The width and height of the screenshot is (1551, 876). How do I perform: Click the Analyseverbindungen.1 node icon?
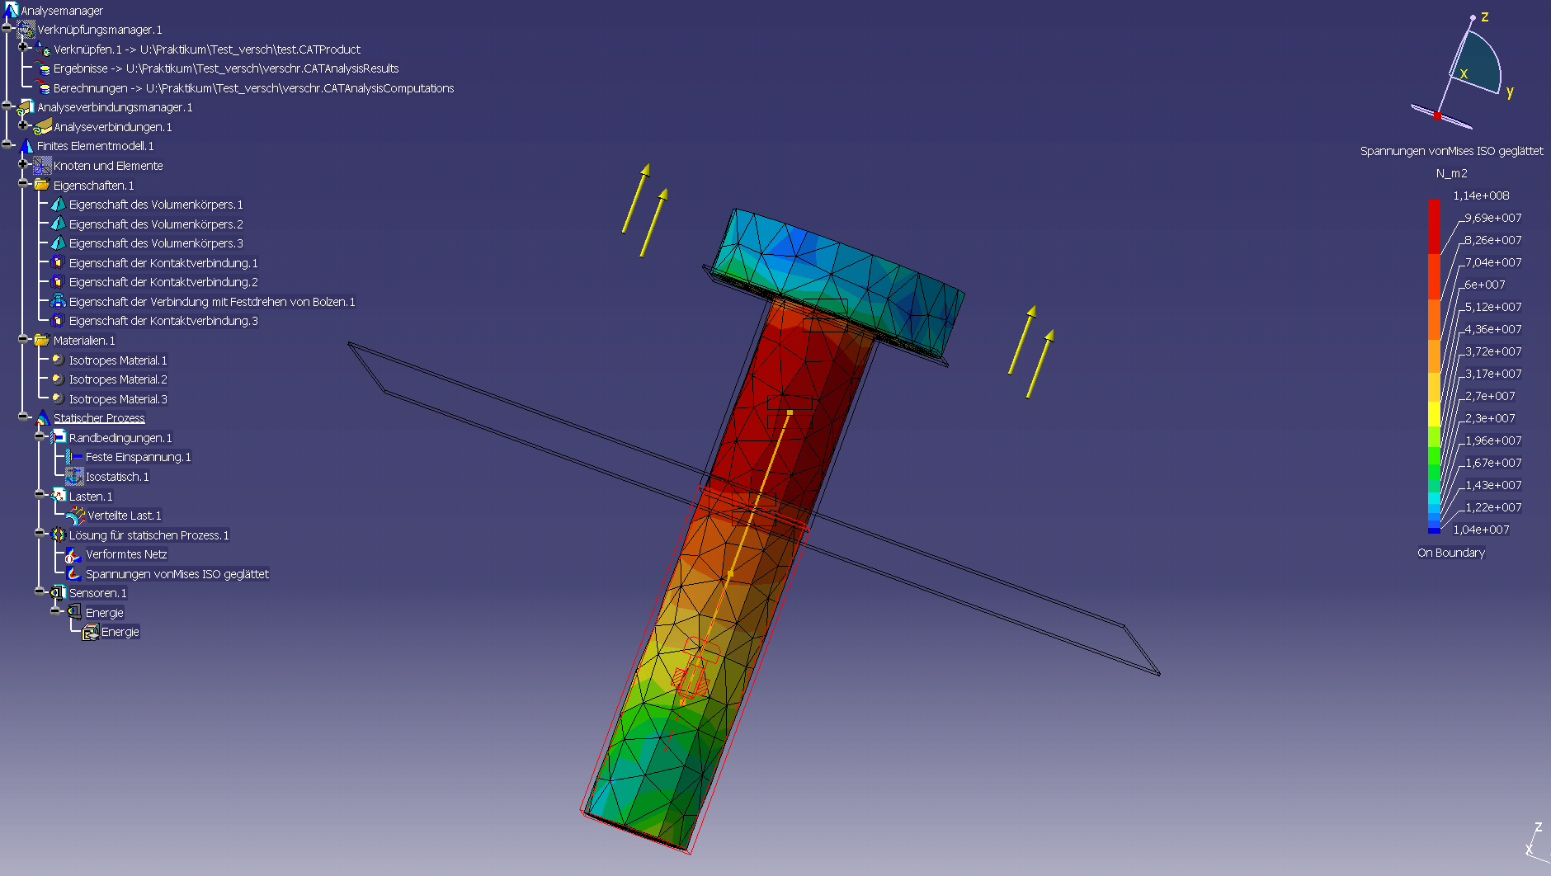43,127
